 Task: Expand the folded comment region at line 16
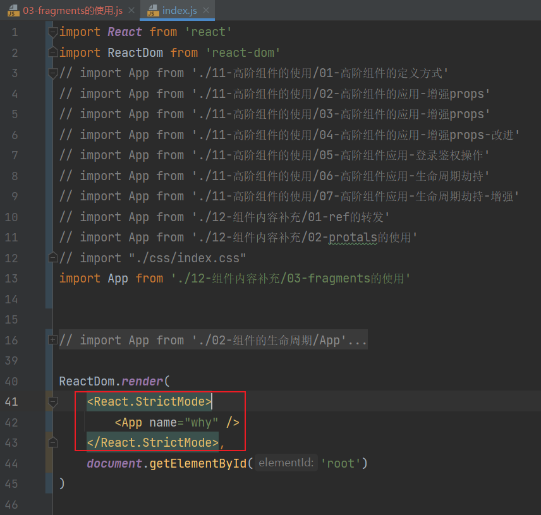[x=52, y=340]
